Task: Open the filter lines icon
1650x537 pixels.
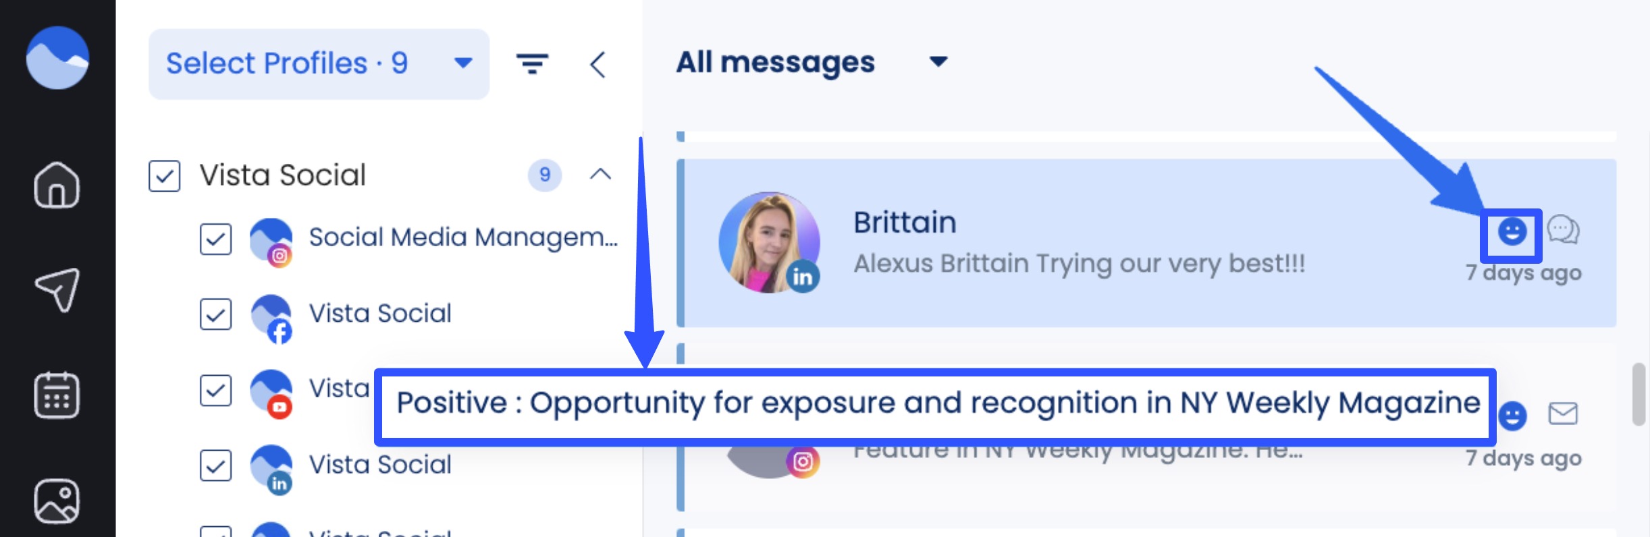Action: pyautogui.click(x=532, y=64)
